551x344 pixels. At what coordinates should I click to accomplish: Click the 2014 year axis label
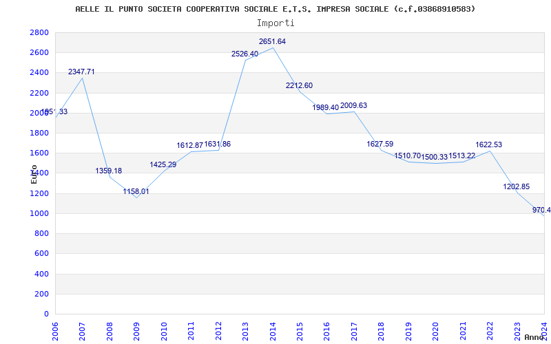coord(273,330)
